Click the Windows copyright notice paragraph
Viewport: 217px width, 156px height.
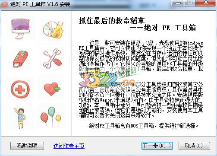coord(141,100)
